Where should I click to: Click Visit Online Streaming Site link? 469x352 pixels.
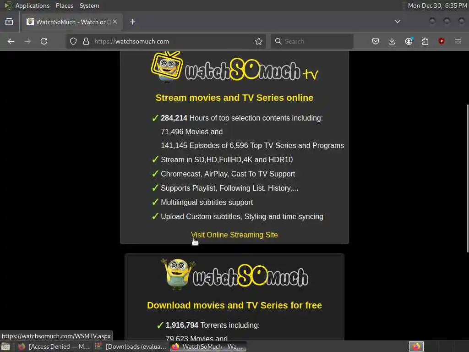click(234, 235)
